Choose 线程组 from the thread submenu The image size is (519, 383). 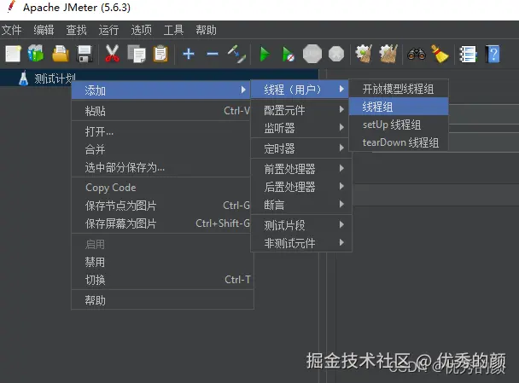coord(399,107)
